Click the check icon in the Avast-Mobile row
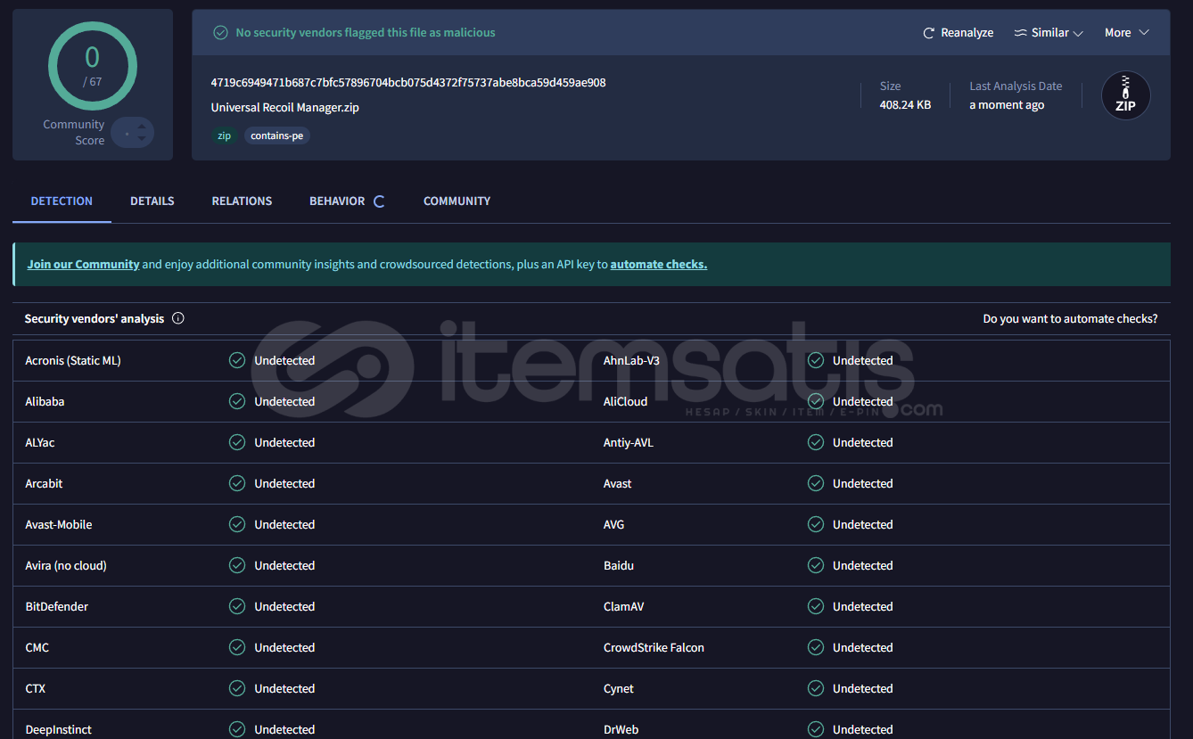 click(x=237, y=524)
